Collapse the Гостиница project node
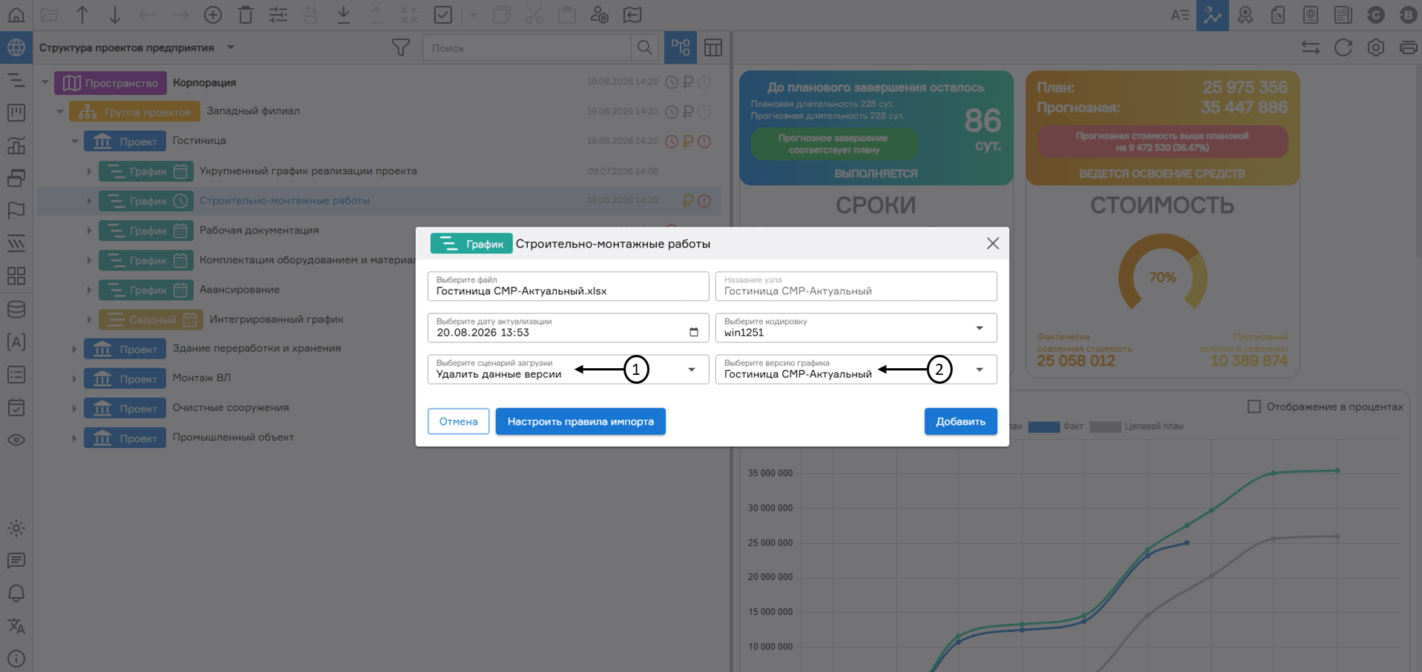This screenshot has height=672, width=1422. [75, 142]
